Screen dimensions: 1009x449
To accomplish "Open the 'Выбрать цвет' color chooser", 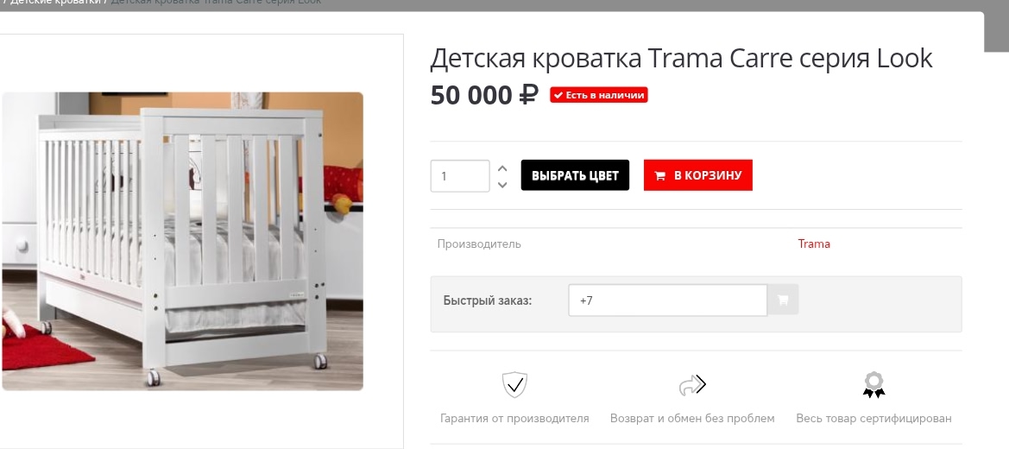I will click(575, 175).
